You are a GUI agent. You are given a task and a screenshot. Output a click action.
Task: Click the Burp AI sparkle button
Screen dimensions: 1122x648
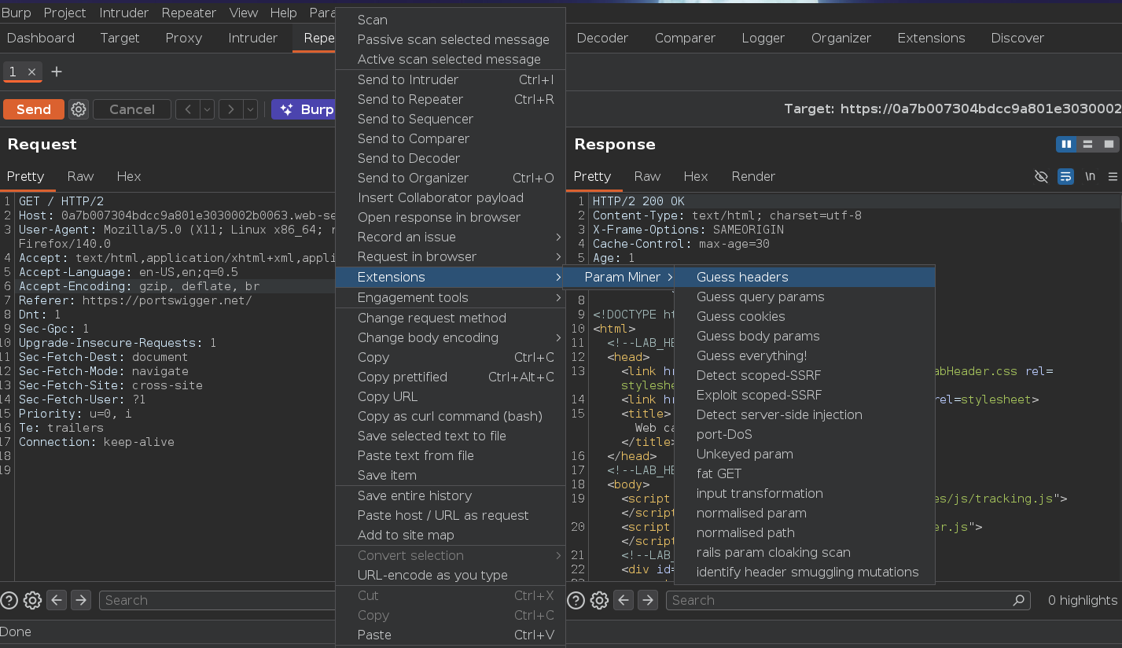(x=303, y=109)
